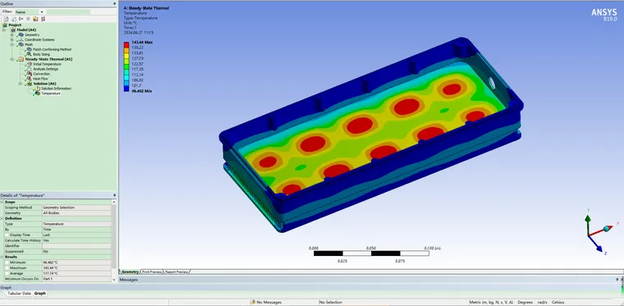Click the 'No Messages' status bar entry
This screenshot has width=624, height=306.
[x=266, y=303]
